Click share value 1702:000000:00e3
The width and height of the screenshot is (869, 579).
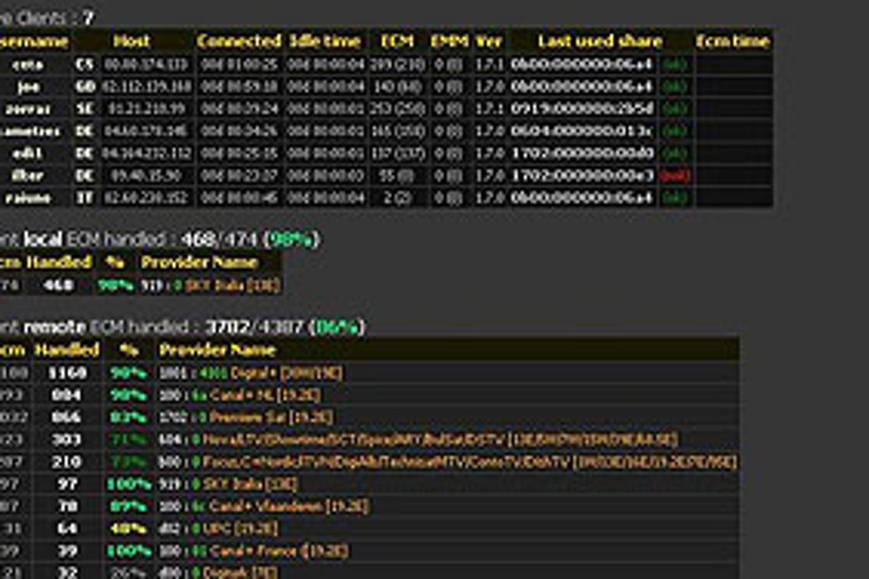coord(583,176)
